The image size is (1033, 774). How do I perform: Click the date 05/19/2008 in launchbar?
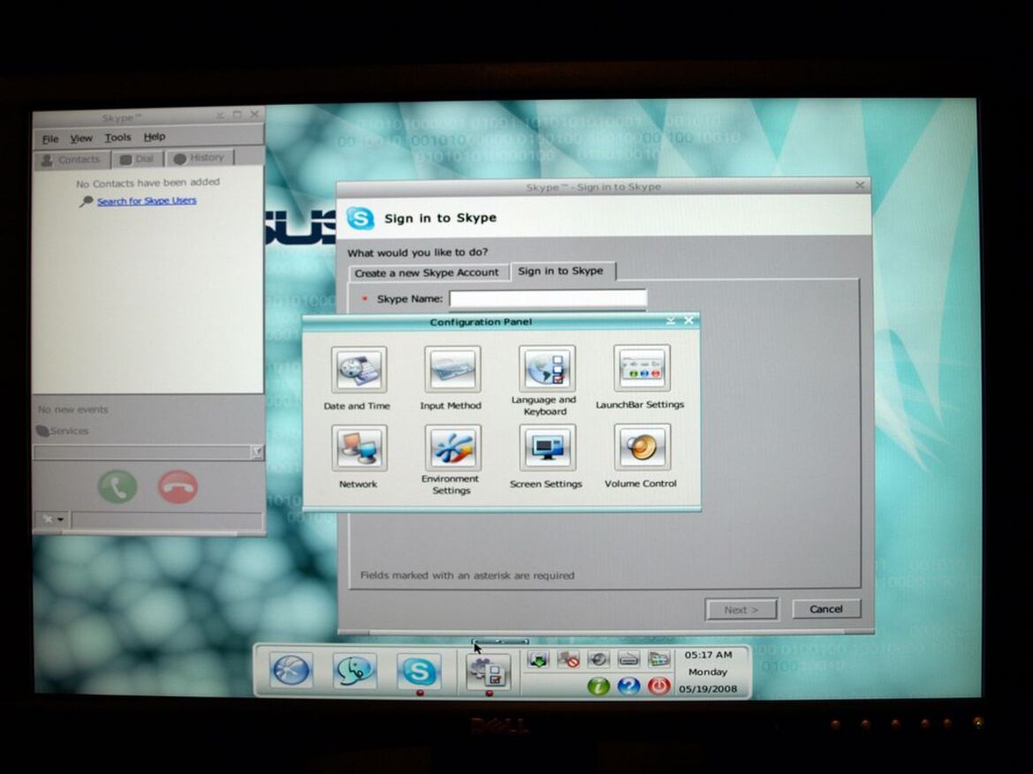pos(708,689)
